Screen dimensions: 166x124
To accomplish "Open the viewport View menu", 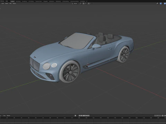I will [2, 3].
